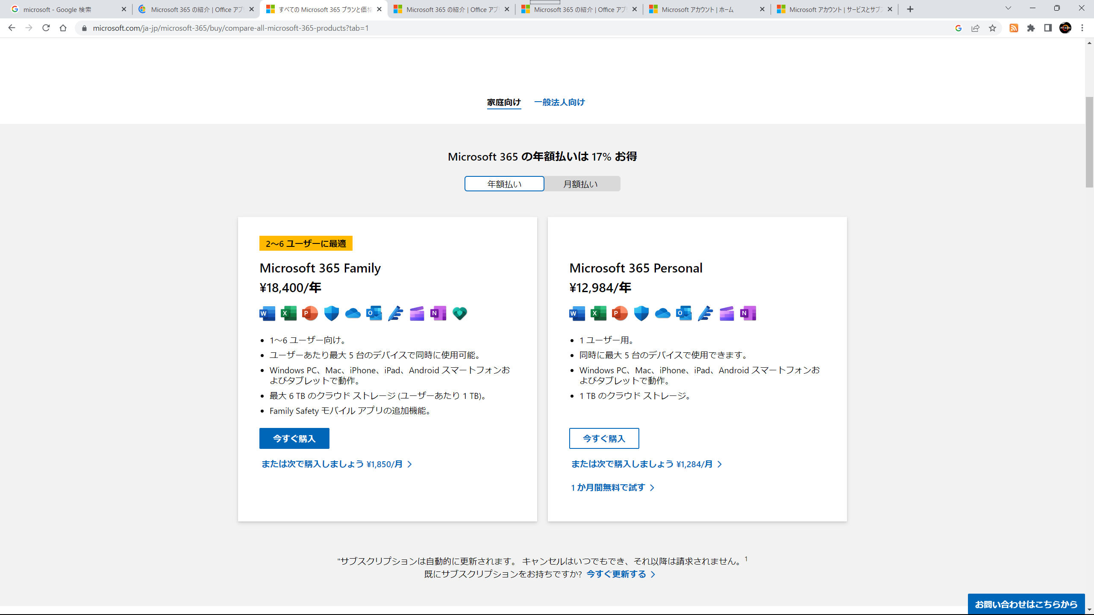
Task: Close the すべての Microsoft 365 プランと価格 tab
Action: coord(379,9)
